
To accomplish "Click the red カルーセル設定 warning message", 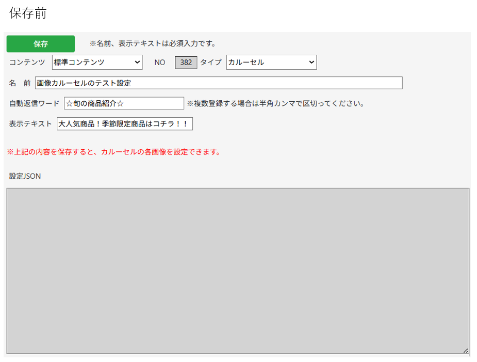I will click(x=113, y=152).
